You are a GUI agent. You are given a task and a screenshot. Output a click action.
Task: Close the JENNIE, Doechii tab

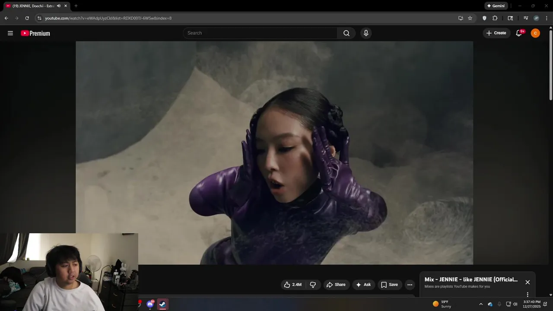pyautogui.click(x=66, y=6)
